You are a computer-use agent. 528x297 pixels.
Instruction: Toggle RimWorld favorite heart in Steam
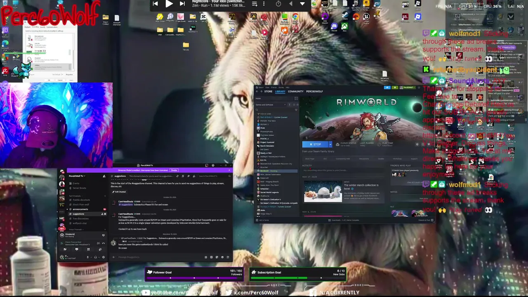pyautogui.click(x=429, y=144)
